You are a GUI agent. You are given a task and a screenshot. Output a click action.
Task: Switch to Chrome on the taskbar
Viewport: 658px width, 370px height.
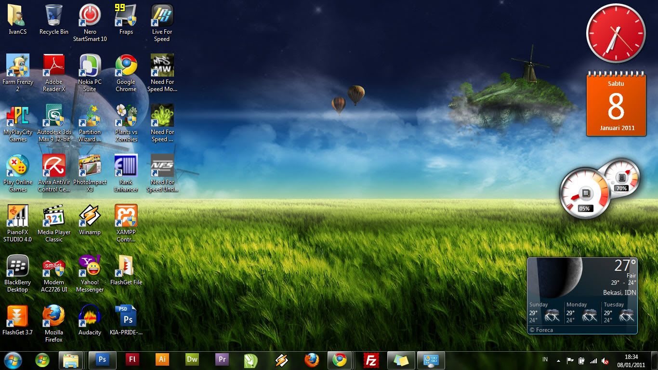[x=340, y=360]
